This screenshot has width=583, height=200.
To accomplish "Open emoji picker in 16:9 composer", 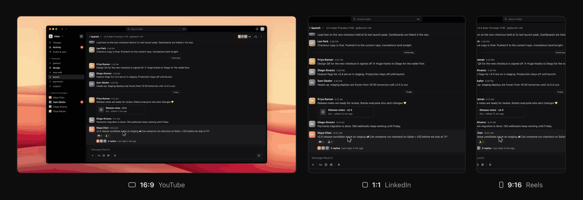I will (104, 155).
